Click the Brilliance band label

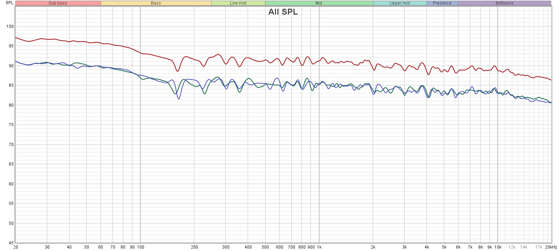point(504,3)
